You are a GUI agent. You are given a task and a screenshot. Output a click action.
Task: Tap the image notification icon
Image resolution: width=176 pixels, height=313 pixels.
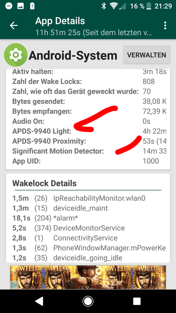pos(21,6)
